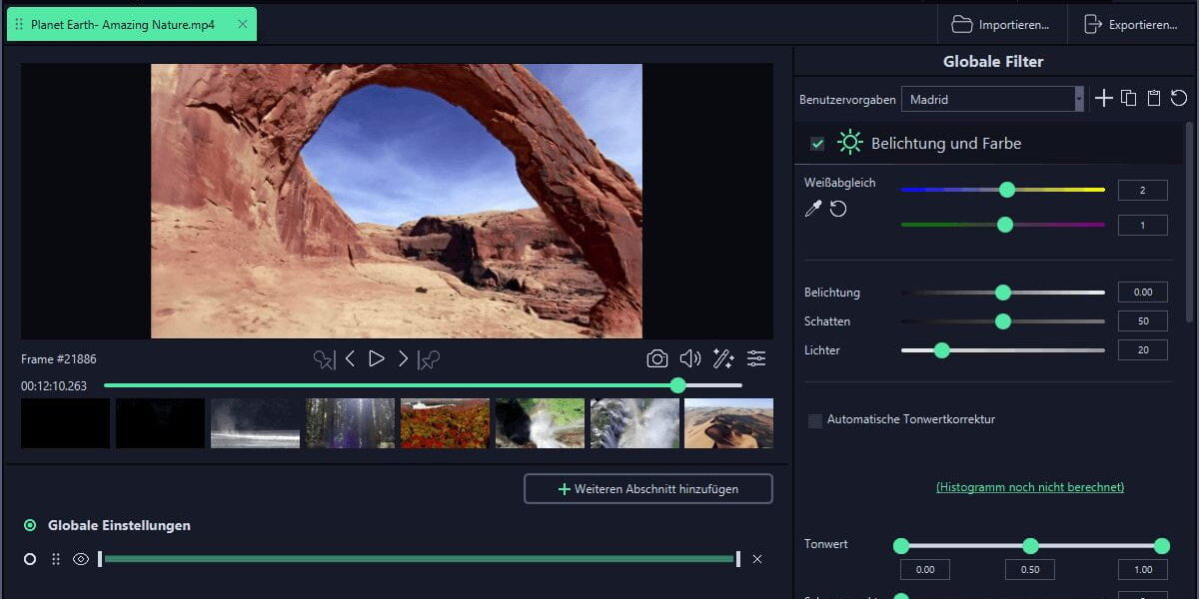The image size is (1200, 599).
Task: Select the Globale Einstellungen radio button
Action: (x=30, y=525)
